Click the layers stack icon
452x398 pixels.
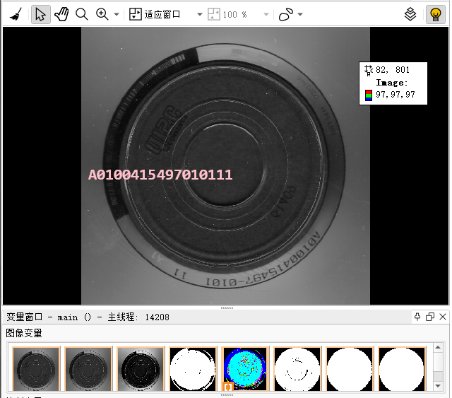(x=410, y=14)
